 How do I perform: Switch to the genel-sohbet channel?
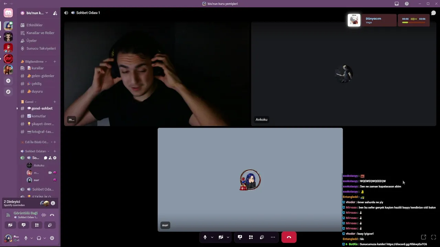click(38, 108)
